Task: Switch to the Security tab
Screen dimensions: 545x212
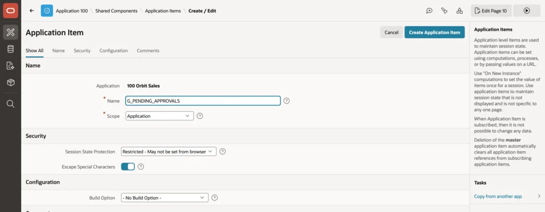Action: point(82,51)
